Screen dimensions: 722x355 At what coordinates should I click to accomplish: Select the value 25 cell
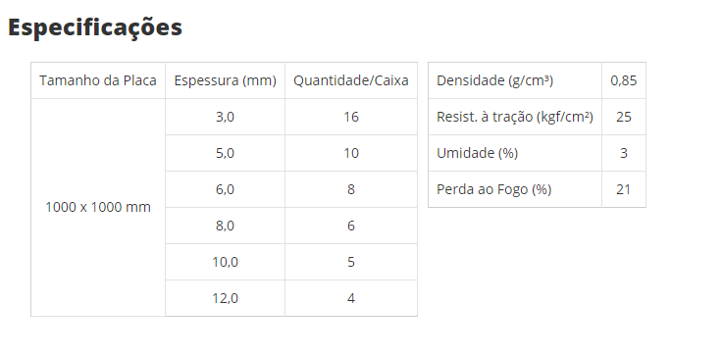(624, 117)
